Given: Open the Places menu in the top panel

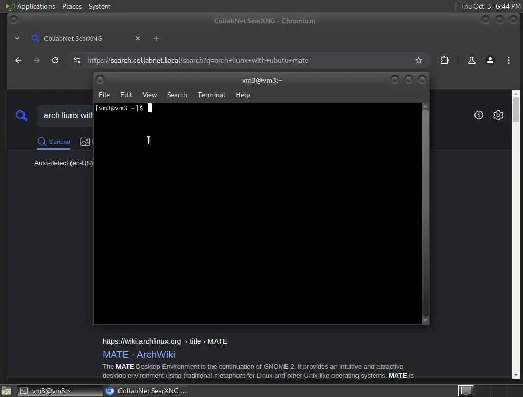Looking at the screenshot, I should tap(72, 6).
